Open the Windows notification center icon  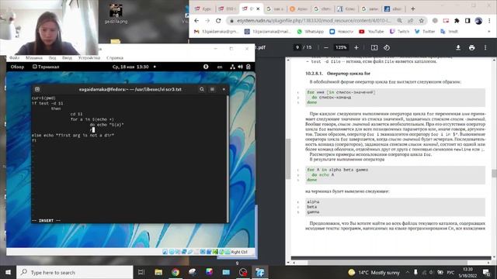pos(486,272)
